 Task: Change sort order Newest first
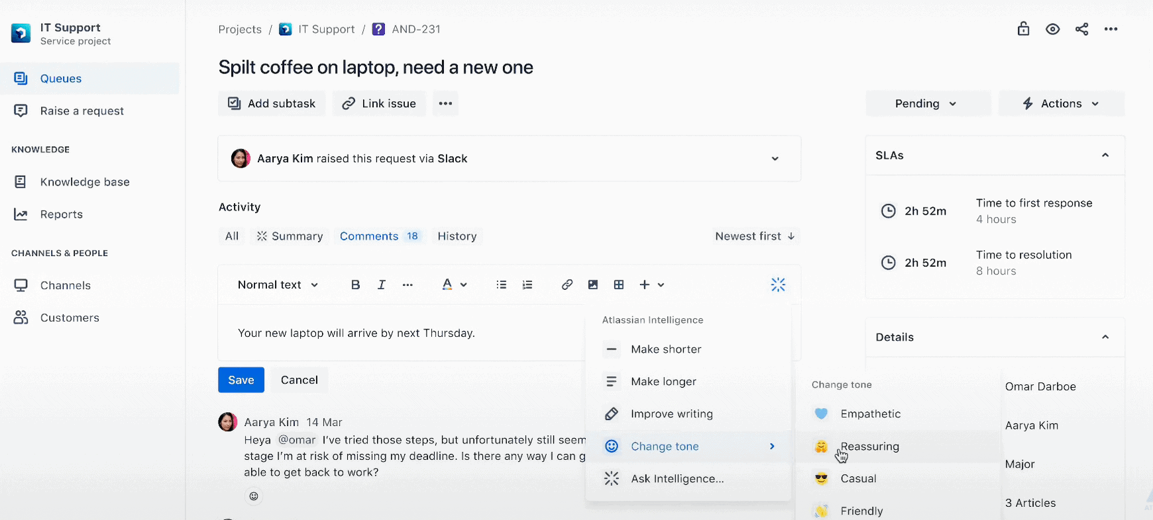coord(755,236)
